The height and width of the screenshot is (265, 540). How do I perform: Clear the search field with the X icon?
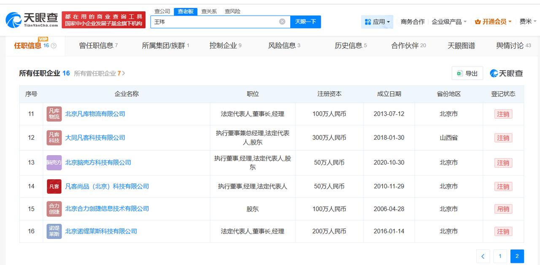click(282, 21)
